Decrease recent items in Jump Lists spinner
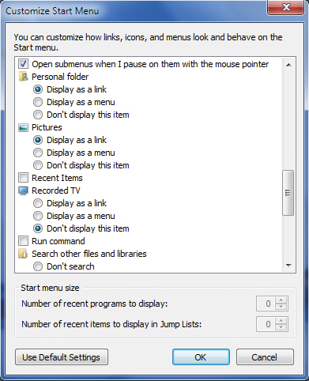 (x=281, y=327)
